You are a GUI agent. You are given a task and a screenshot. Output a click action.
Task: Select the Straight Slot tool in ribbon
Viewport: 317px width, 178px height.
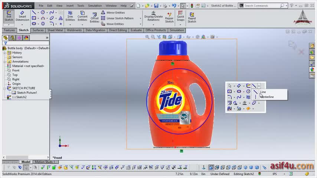[34, 24]
